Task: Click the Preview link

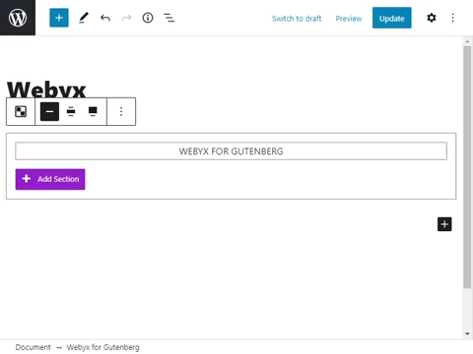Action: pos(349,19)
